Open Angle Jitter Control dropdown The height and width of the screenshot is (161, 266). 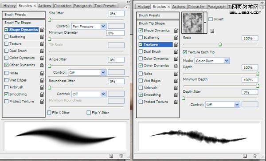87,72
